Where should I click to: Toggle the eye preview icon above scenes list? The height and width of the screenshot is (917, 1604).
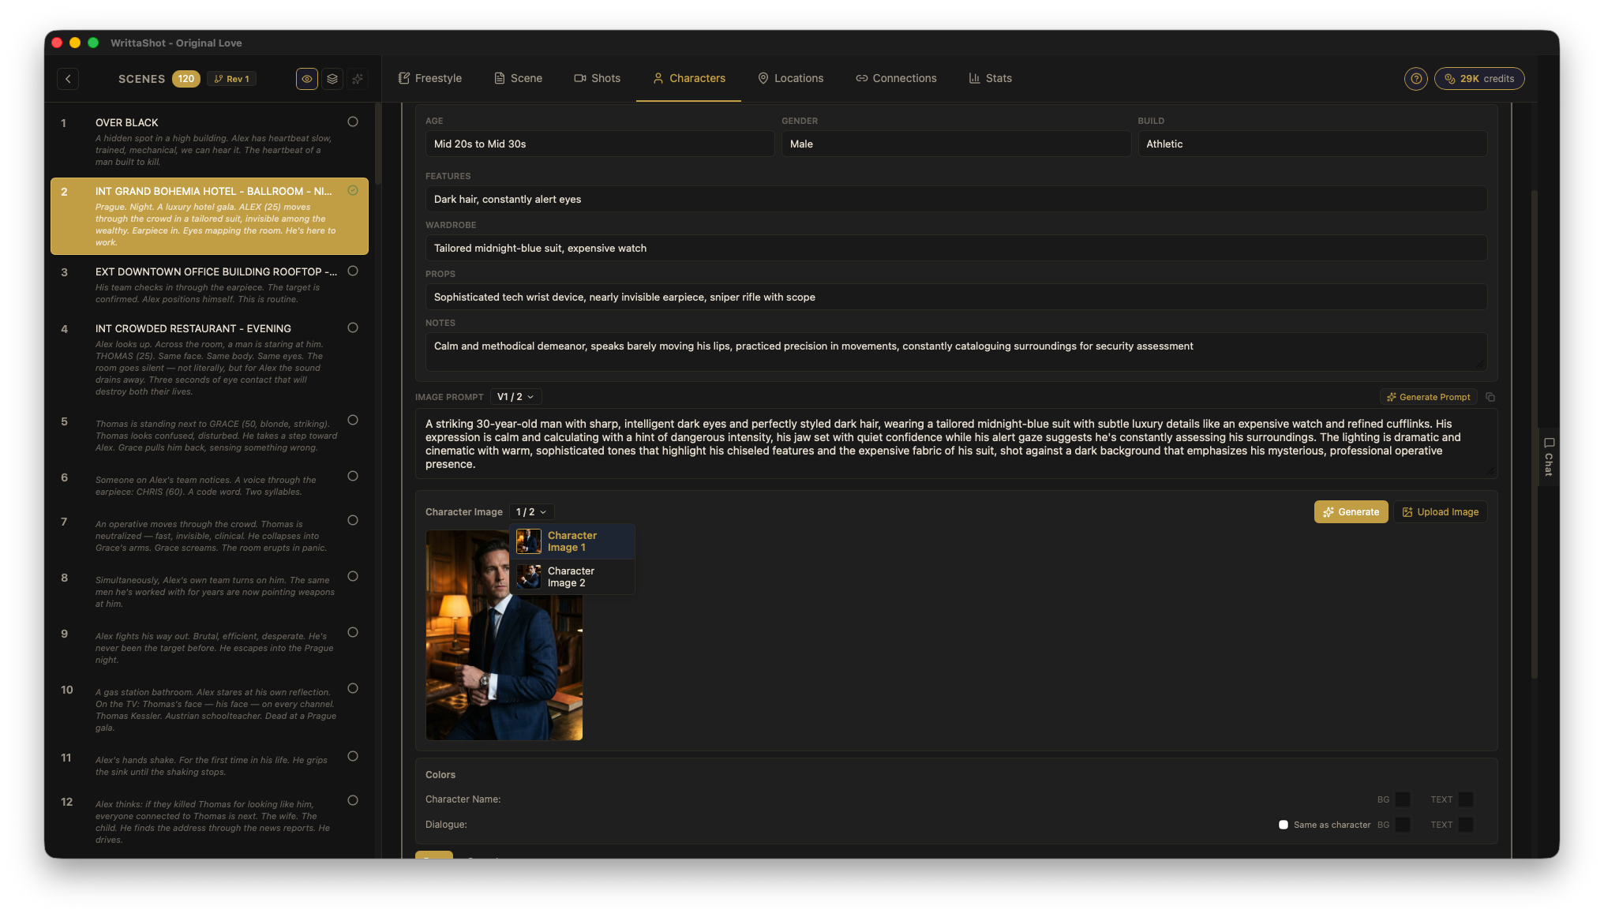tap(306, 78)
